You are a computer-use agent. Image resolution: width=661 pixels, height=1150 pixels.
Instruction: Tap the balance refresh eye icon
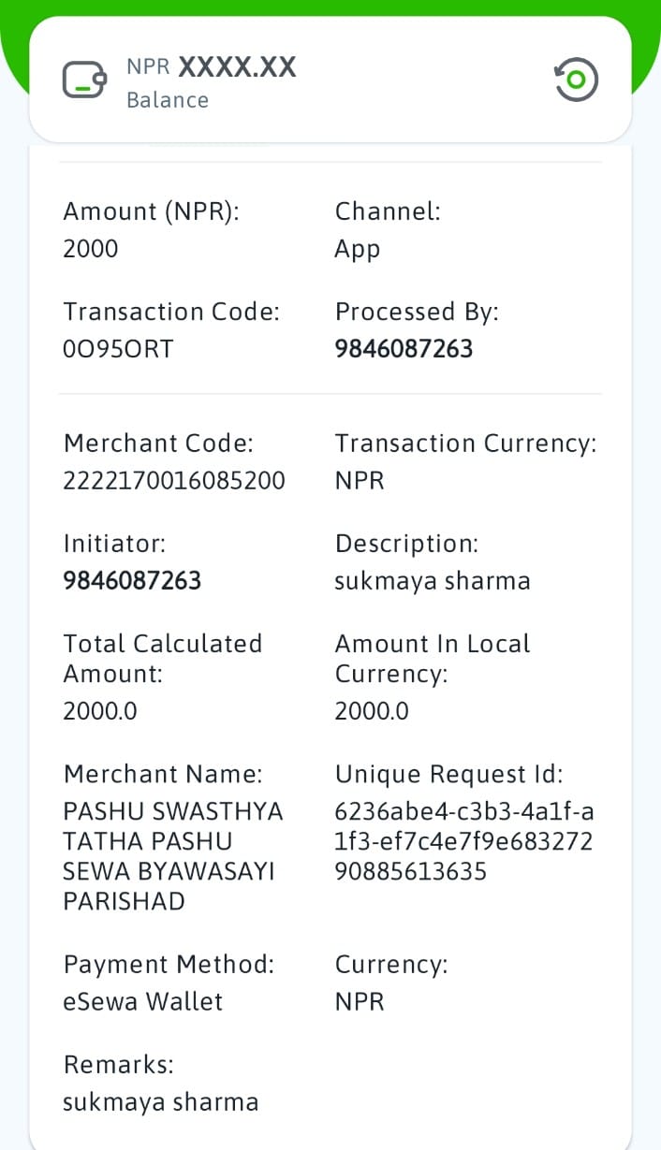click(x=576, y=80)
